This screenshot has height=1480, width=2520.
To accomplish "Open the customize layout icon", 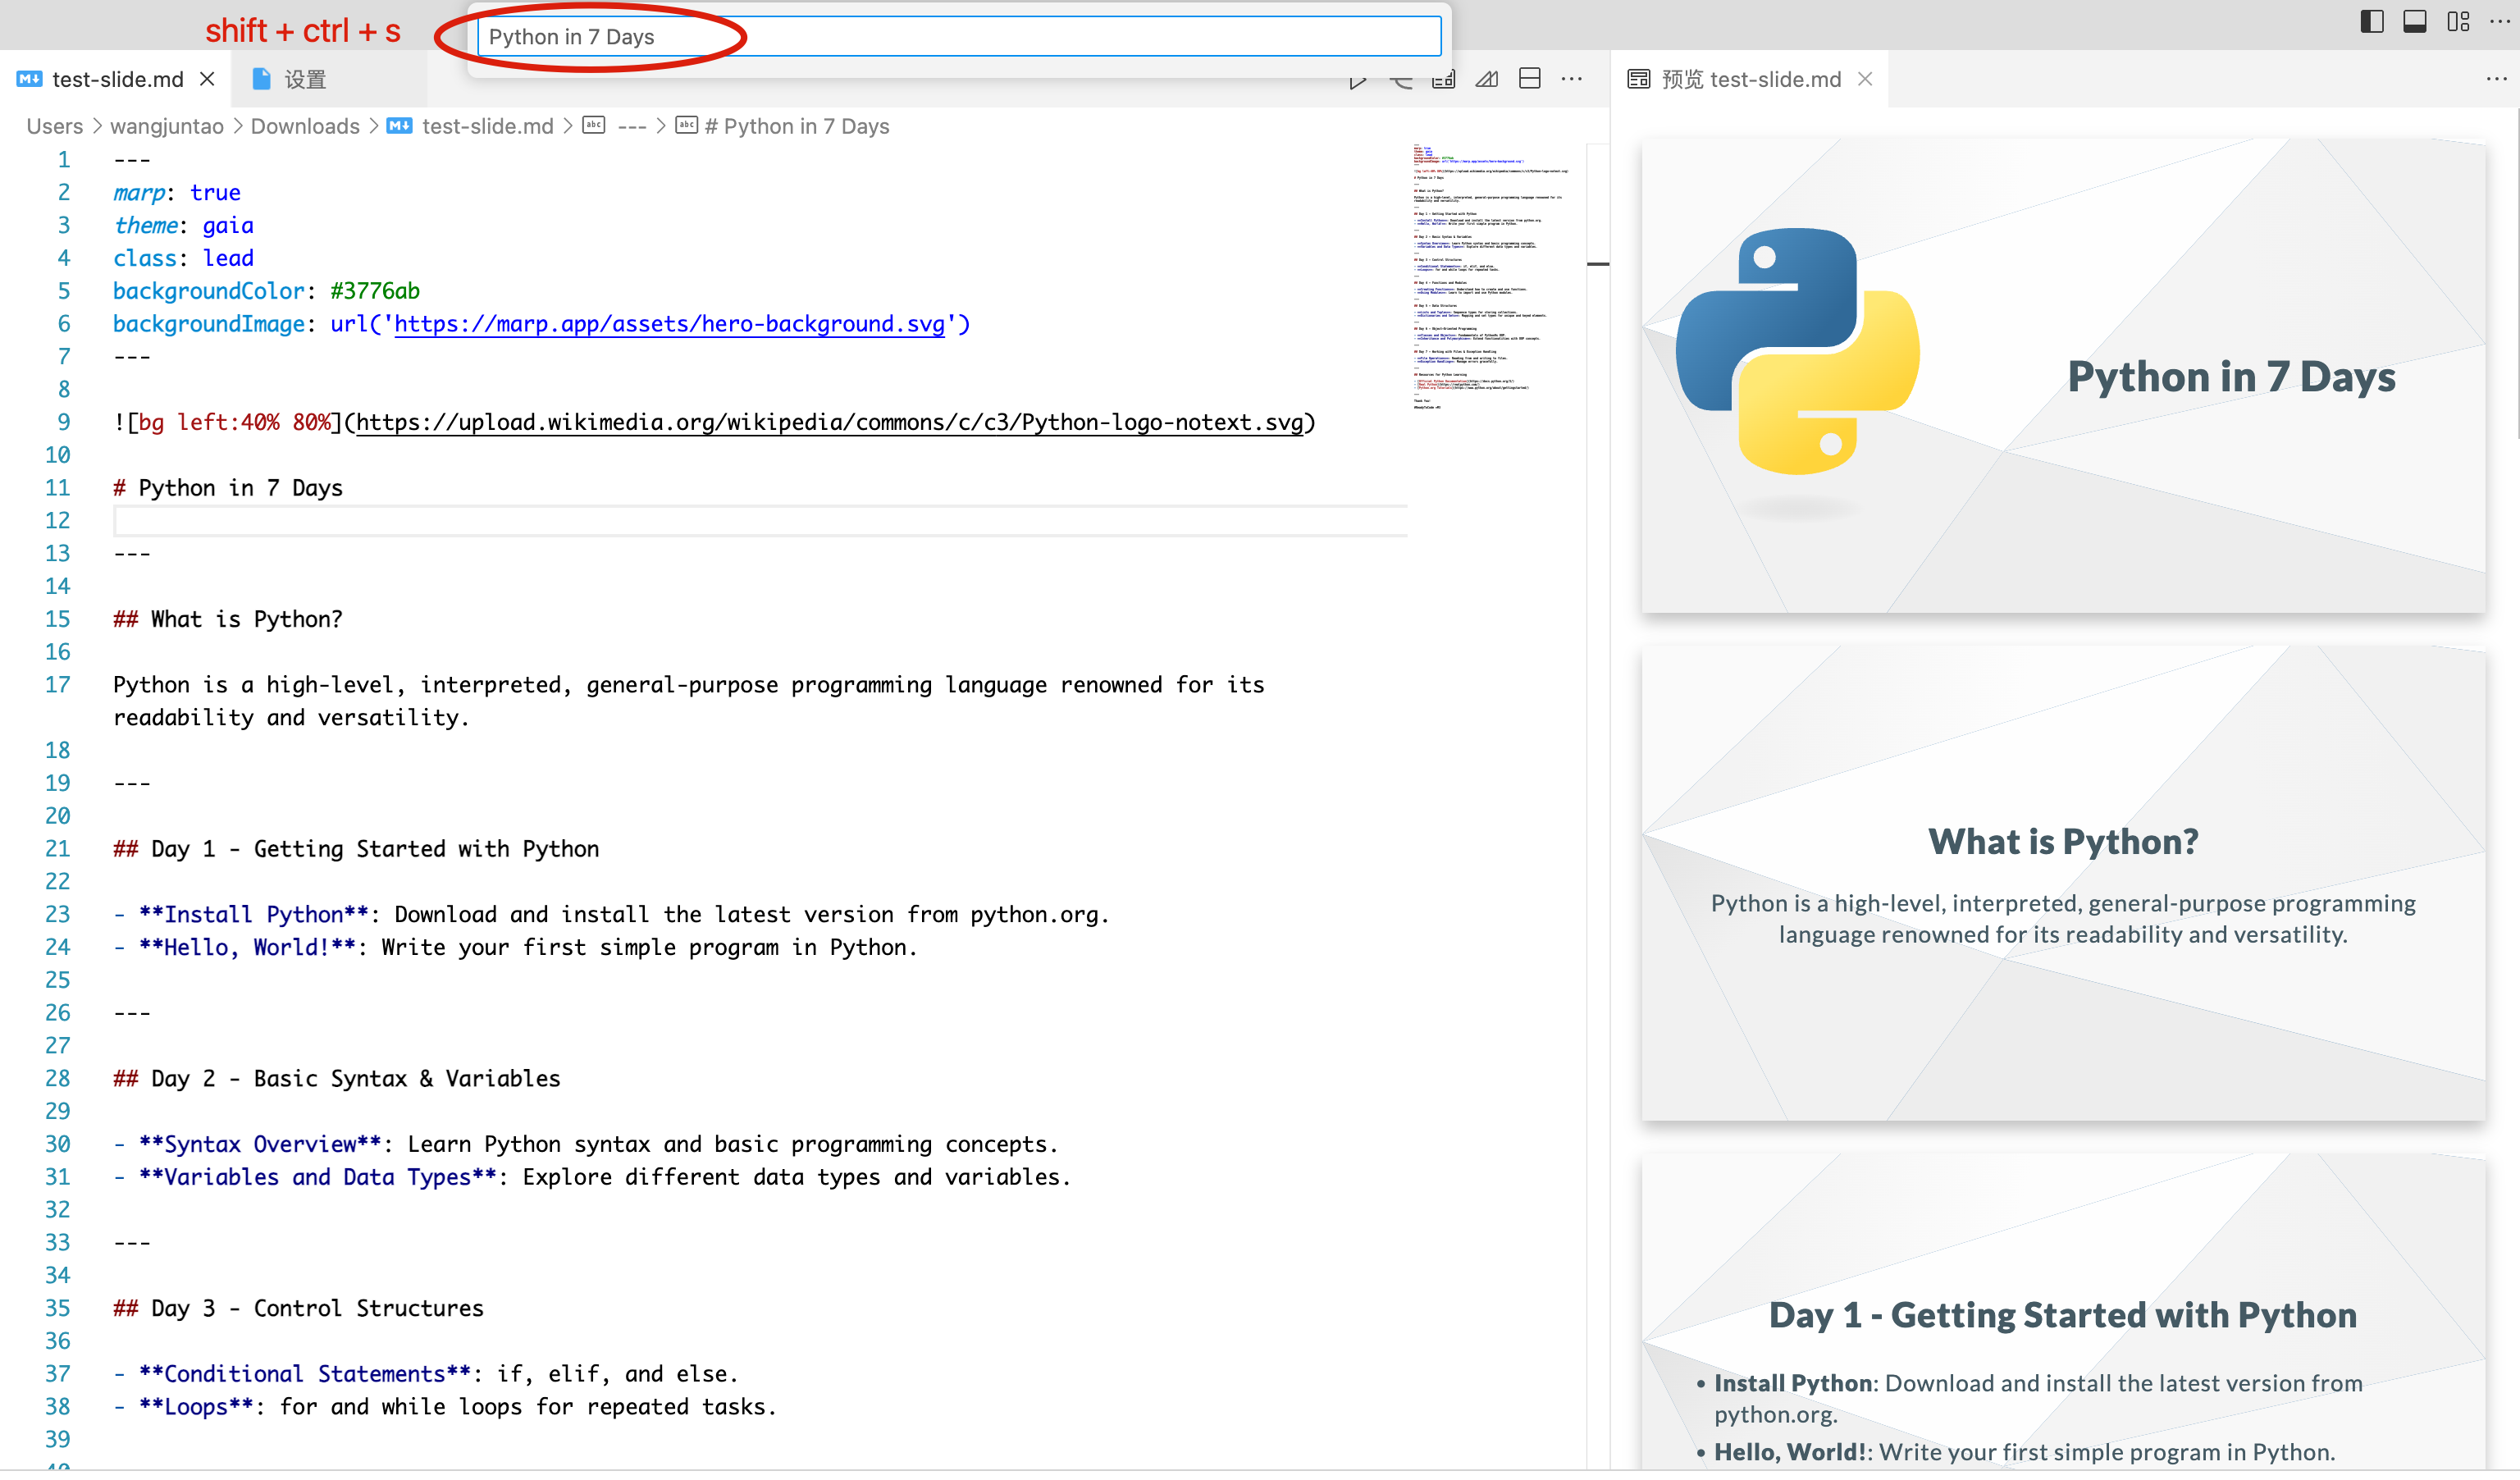I will click(2458, 21).
